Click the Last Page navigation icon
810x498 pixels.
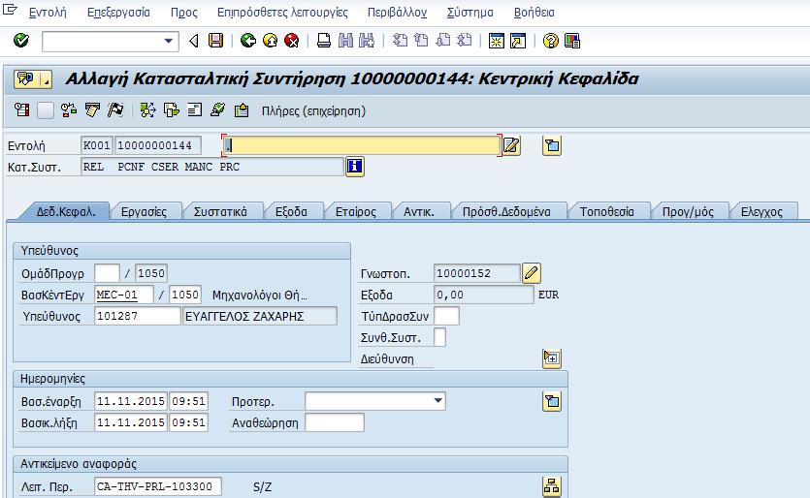coord(465,41)
